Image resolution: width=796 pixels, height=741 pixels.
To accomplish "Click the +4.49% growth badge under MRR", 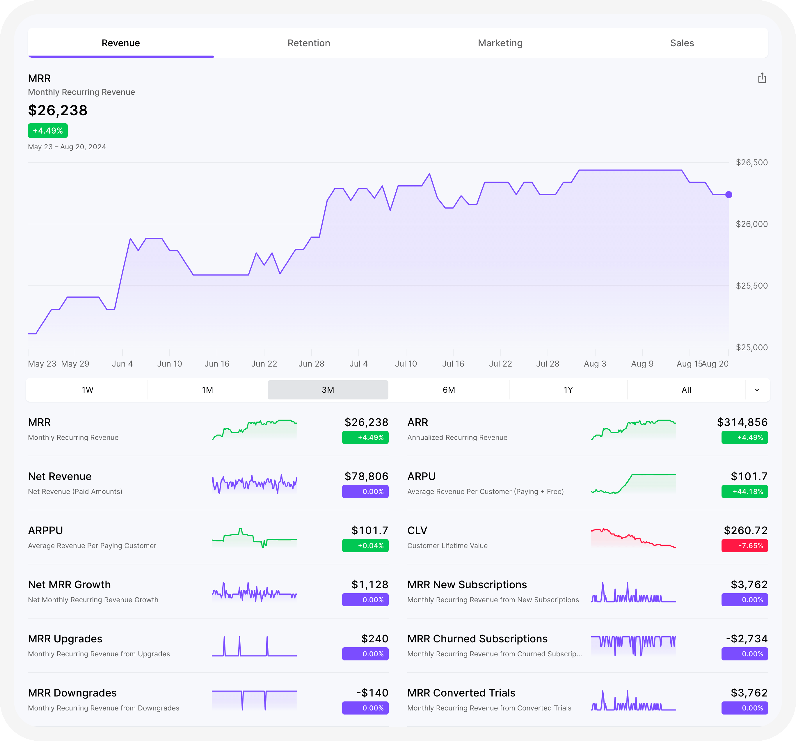I will (48, 130).
